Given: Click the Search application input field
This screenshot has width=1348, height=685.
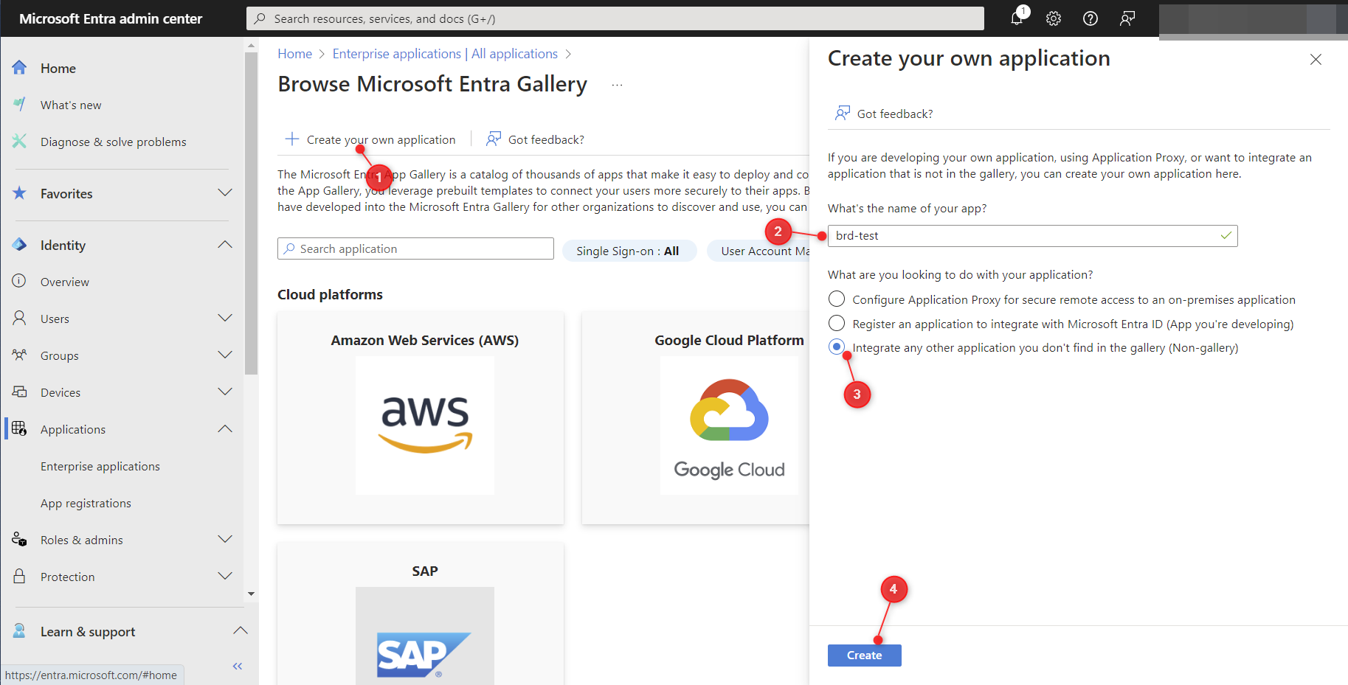Looking at the screenshot, I should click(415, 248).
